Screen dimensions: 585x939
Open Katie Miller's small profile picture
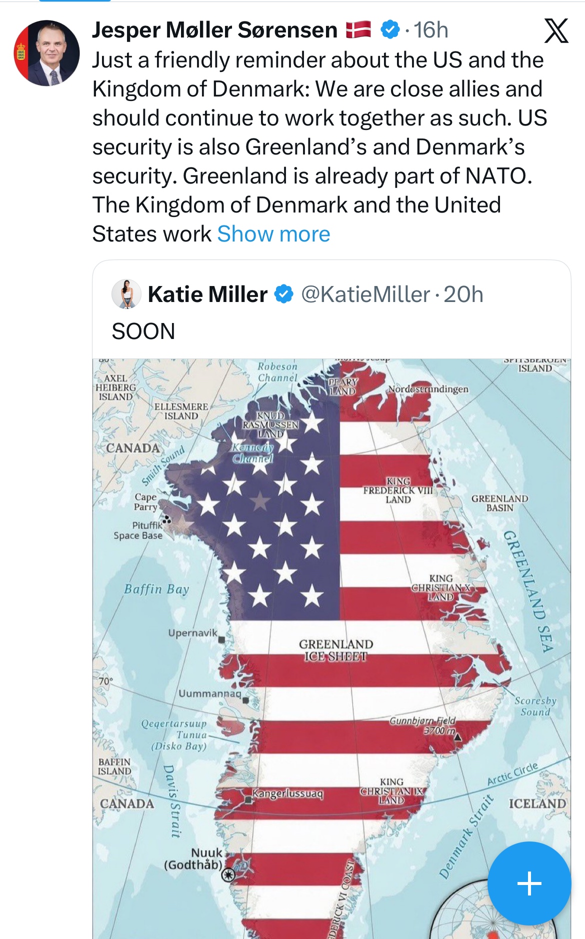127,294
